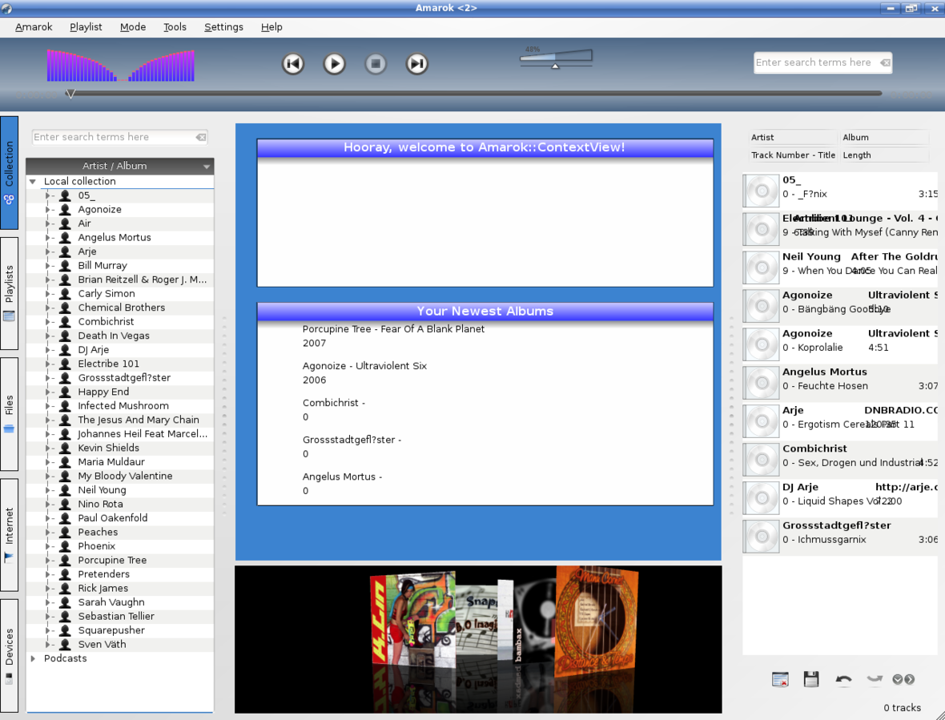Switch to the Internet sidebar tab
The height and width of the screenshot is (720, 945).
tap(10, 534)
